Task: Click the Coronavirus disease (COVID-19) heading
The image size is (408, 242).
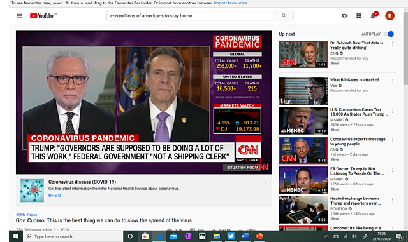Action: (82, 182)
